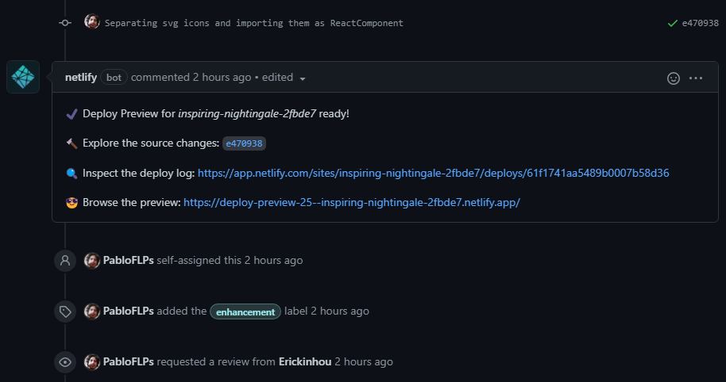The width and height of the screenshot is (726, 382).
Task: Click the commit timeline icon
Action: pos(65,23)
